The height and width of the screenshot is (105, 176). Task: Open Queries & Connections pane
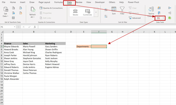click(x=51, y=8)
